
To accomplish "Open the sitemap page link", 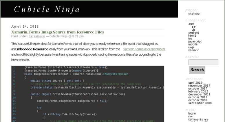I will [x=194, y=14].
